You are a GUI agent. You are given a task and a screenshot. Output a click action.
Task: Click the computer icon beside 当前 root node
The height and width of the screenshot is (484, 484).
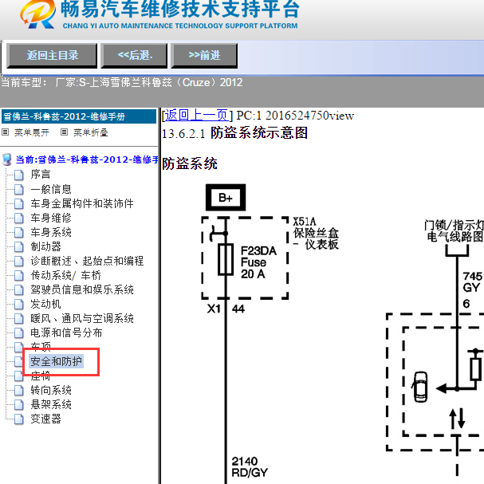coord(7,159)
